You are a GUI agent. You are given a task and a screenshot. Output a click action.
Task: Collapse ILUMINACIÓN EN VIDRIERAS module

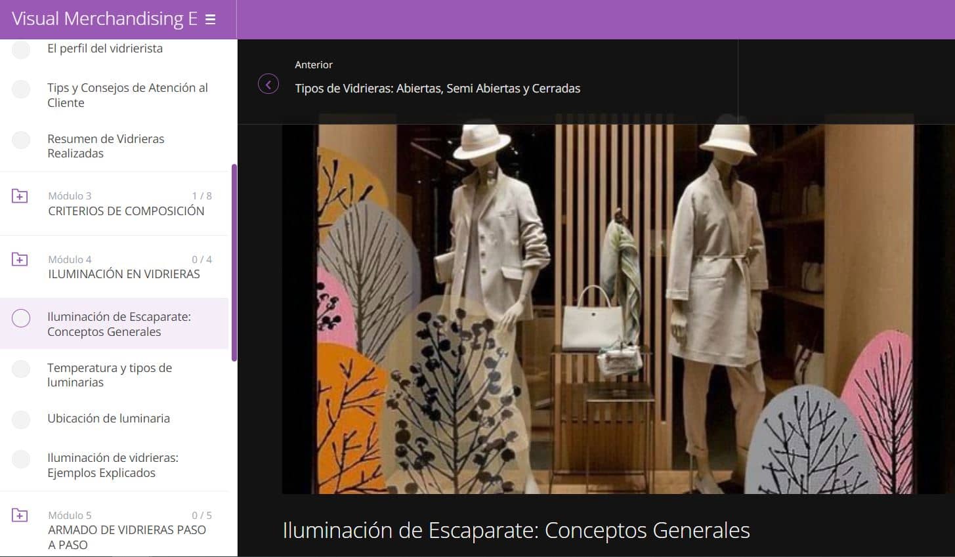tap(124, 274)
